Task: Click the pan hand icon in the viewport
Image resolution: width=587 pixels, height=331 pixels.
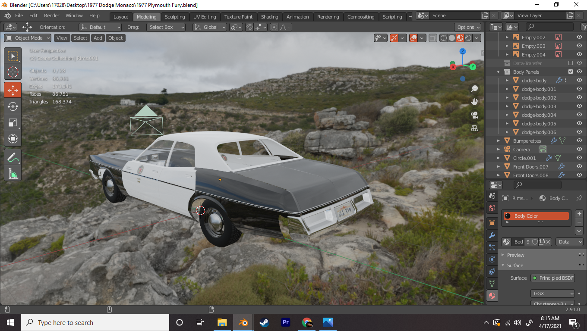Action: [x=474, y=102]
